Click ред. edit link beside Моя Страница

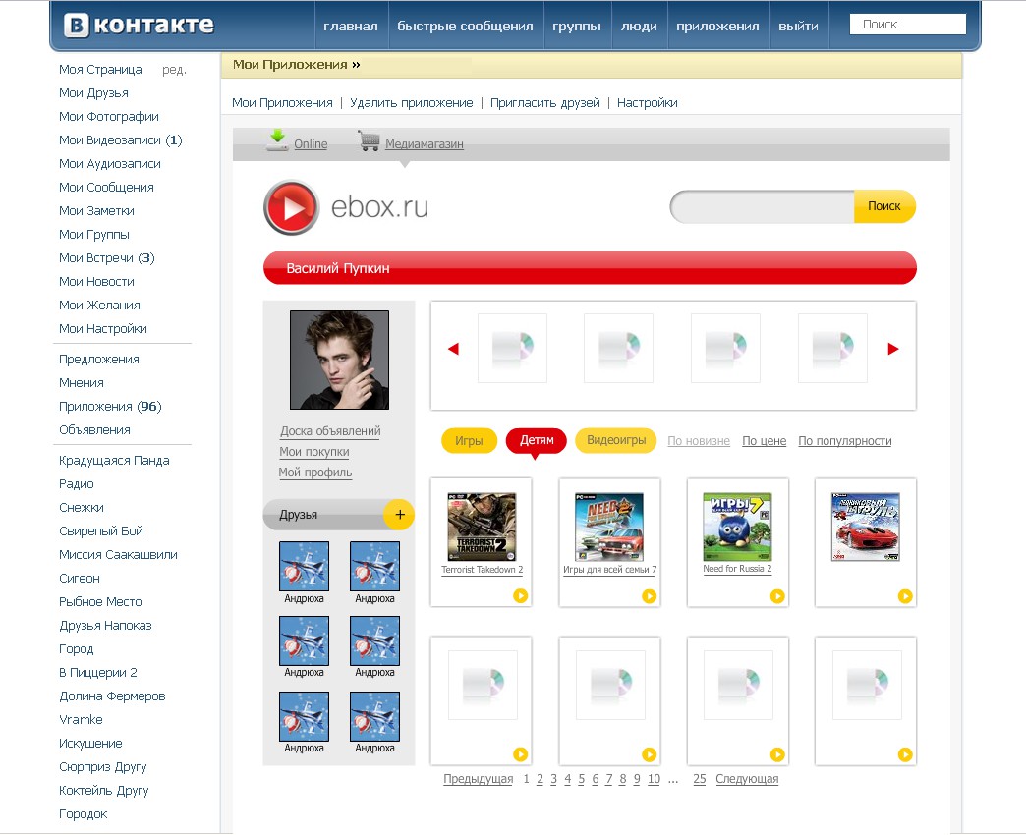pos(175,70)
